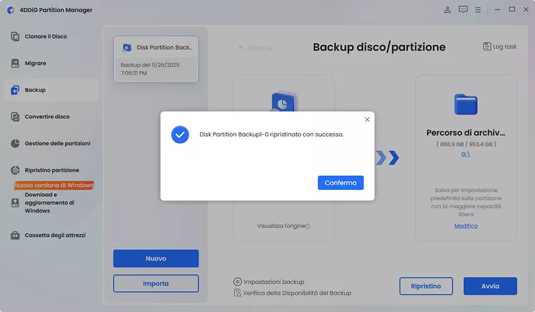The image size is (535, 312).
Task: Open Impostazioni backup
Action: (269, 282)
